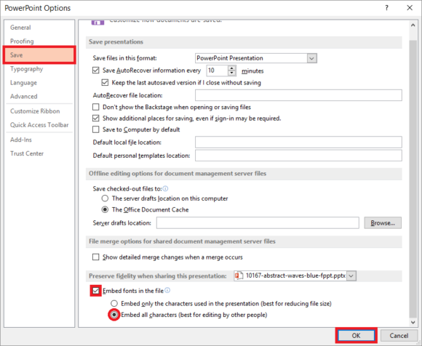Select server drafts location radio button

point(105,198)
